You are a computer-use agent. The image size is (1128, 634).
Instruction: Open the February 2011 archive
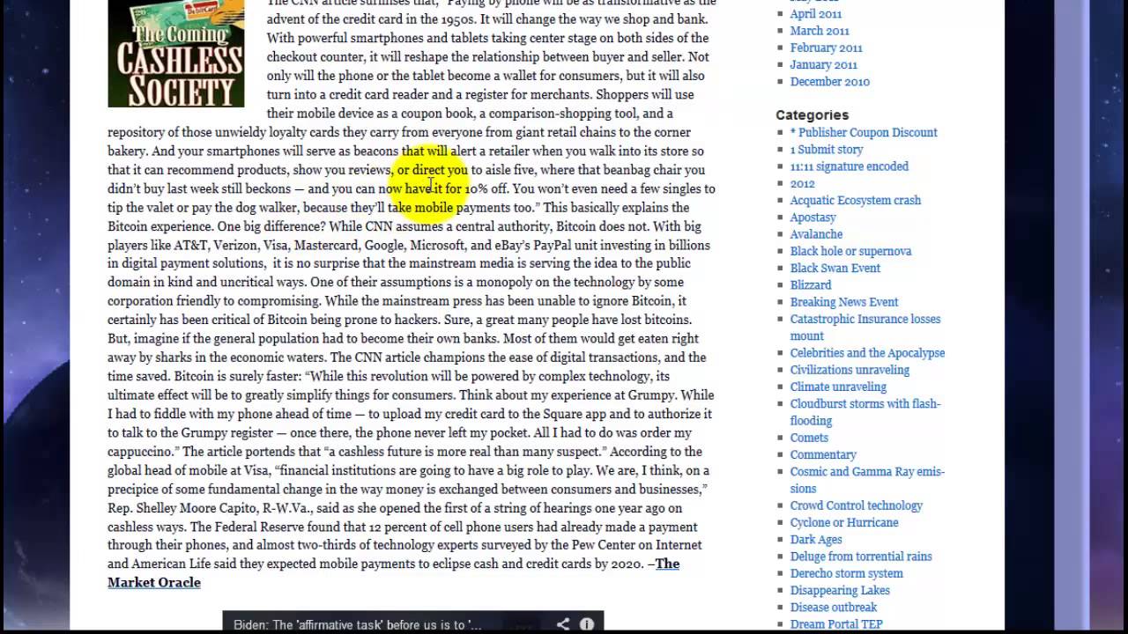coord(826,48)
